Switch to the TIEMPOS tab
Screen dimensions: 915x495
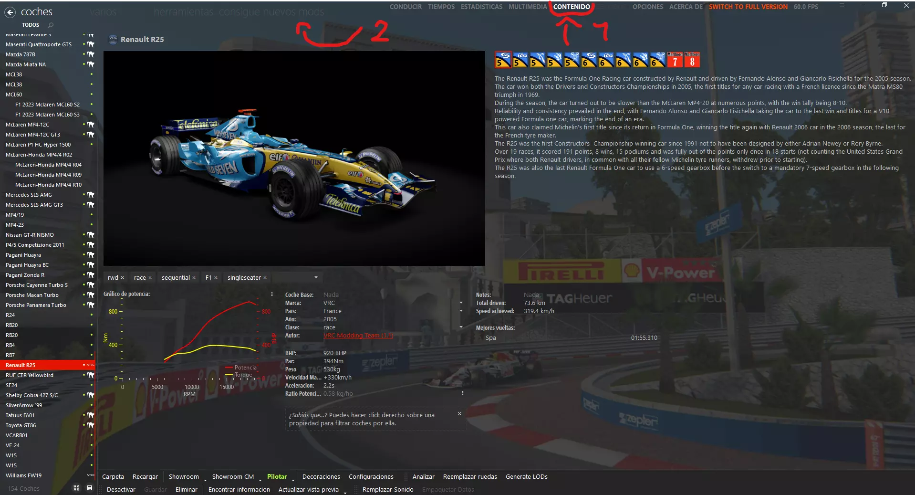click(x=441, y=7)
